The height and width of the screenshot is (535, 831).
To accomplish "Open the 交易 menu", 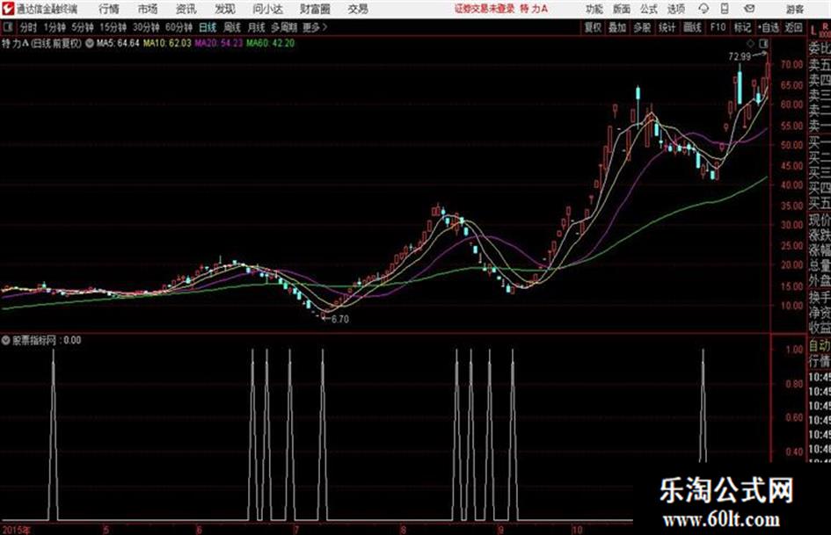I will 358,9.
